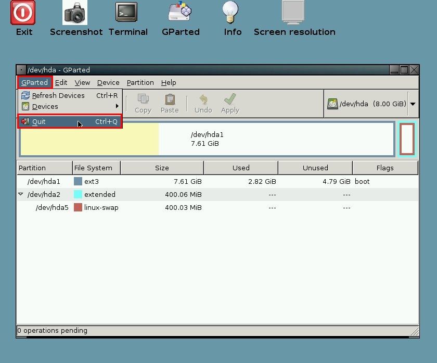The width and height of the screenshot is (437, 363).
Task: Select the /dev/hda1 partition row
Action: click(217, 181)
